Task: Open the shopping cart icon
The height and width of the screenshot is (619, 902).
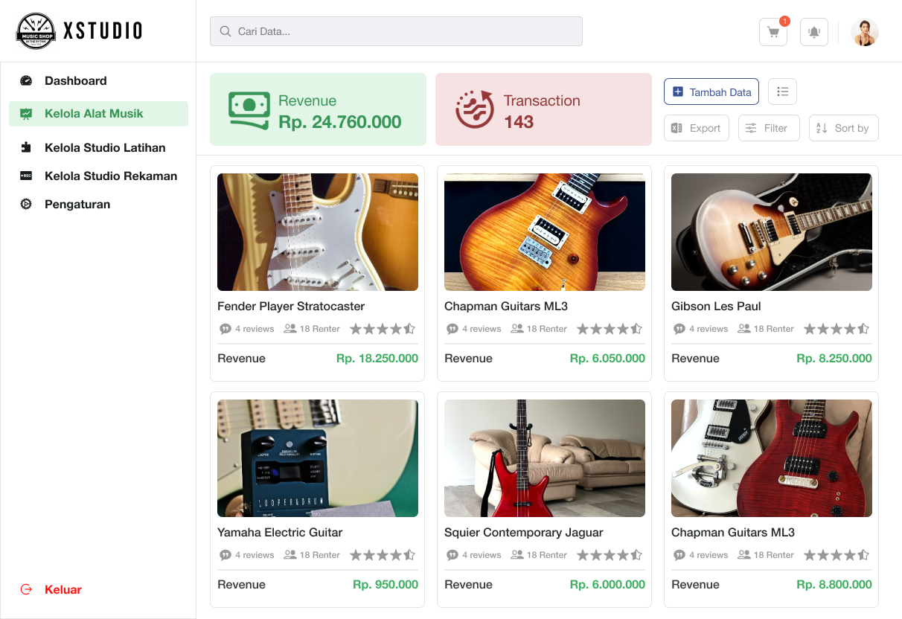Action: tap(773, 32)
